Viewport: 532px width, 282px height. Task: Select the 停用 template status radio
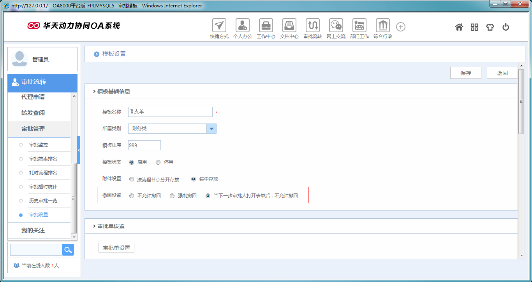click(158, 162)
